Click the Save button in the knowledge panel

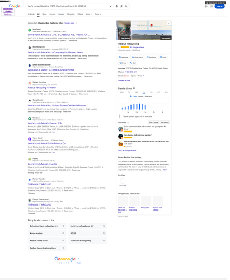[x=163, y=57]
